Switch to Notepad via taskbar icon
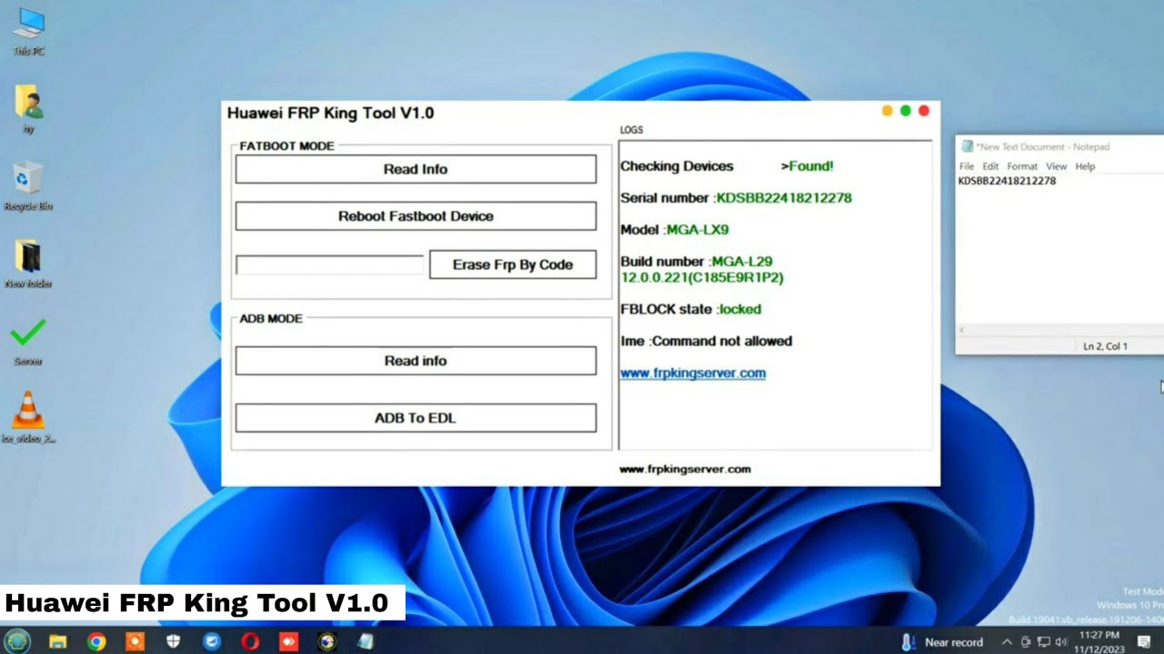This screenshot has height=654, width=1164. coord(365,642)
